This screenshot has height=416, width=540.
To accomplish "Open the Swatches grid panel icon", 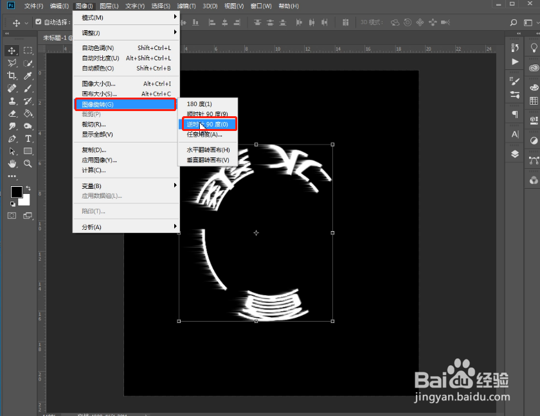I will [534, 101].
